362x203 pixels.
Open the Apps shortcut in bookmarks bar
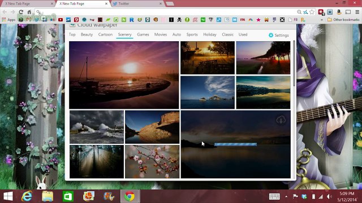tap(8, 20)
